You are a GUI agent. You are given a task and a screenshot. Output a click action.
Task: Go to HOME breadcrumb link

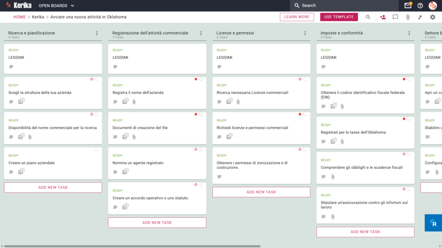19,17
